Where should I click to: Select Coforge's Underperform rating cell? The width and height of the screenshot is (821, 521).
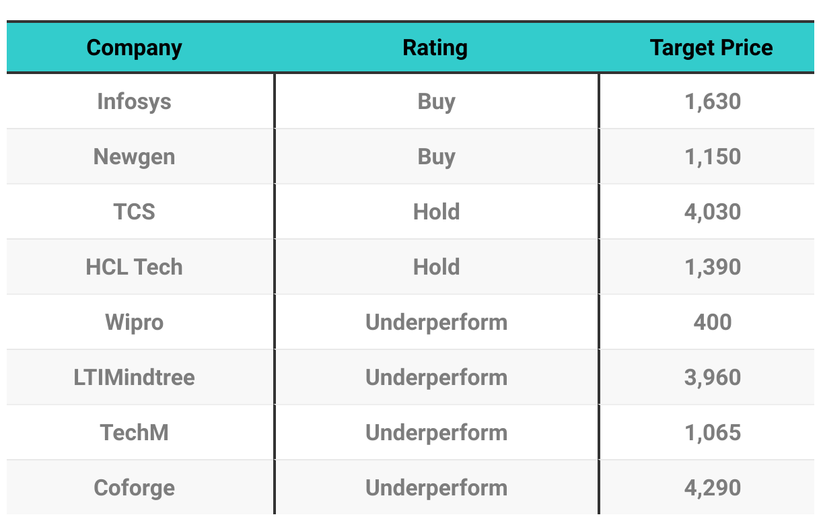(x=436, y=488)
